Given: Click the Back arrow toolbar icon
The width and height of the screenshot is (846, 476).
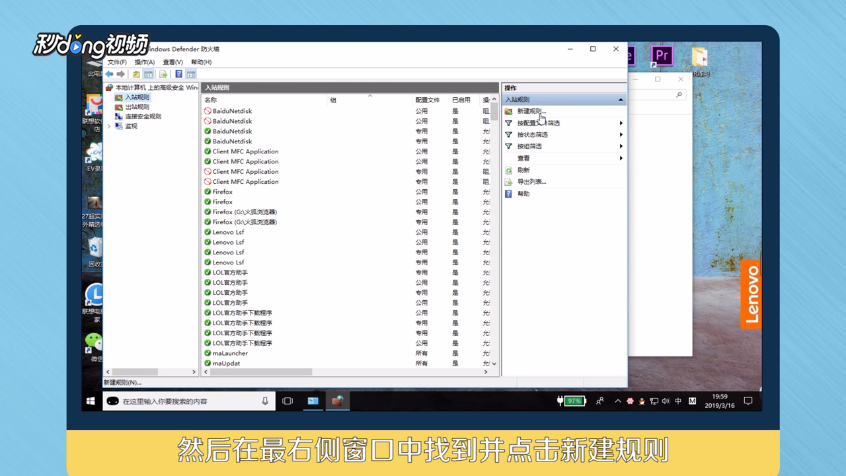Looking at the screenshot, I should 110,74.
